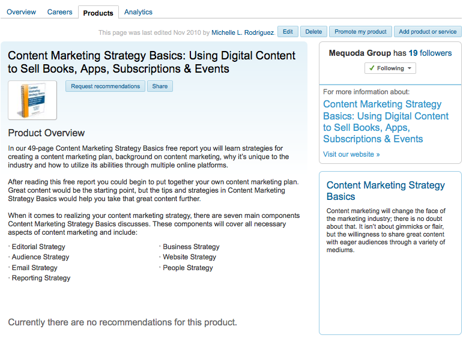Click Request recommendations button
Viewport: 466px width, 338px height.
[x=105, y=86]
